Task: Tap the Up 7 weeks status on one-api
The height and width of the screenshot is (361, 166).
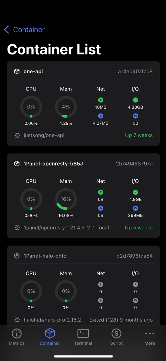Action: click(x=139, y=135)
